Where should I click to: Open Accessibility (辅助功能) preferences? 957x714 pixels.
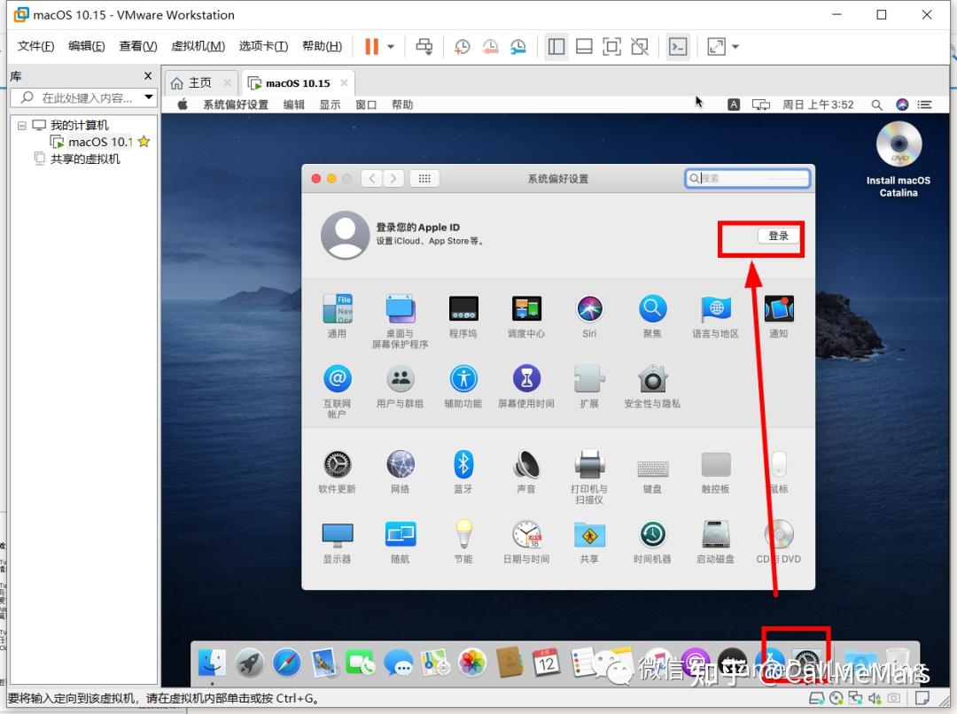click(x=463, y=386)
